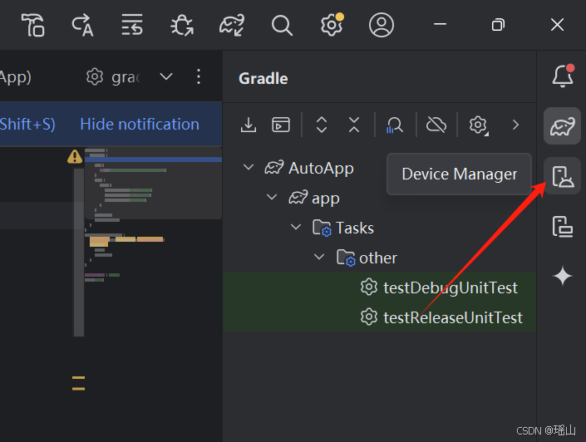586x442 pixels.
Task: Click the Apply Changes and Restart Activity icon
Action: coord(82,25)
